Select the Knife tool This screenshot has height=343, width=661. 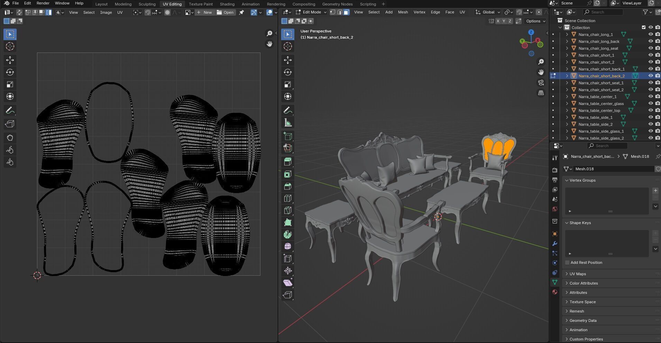coord(288,210)
